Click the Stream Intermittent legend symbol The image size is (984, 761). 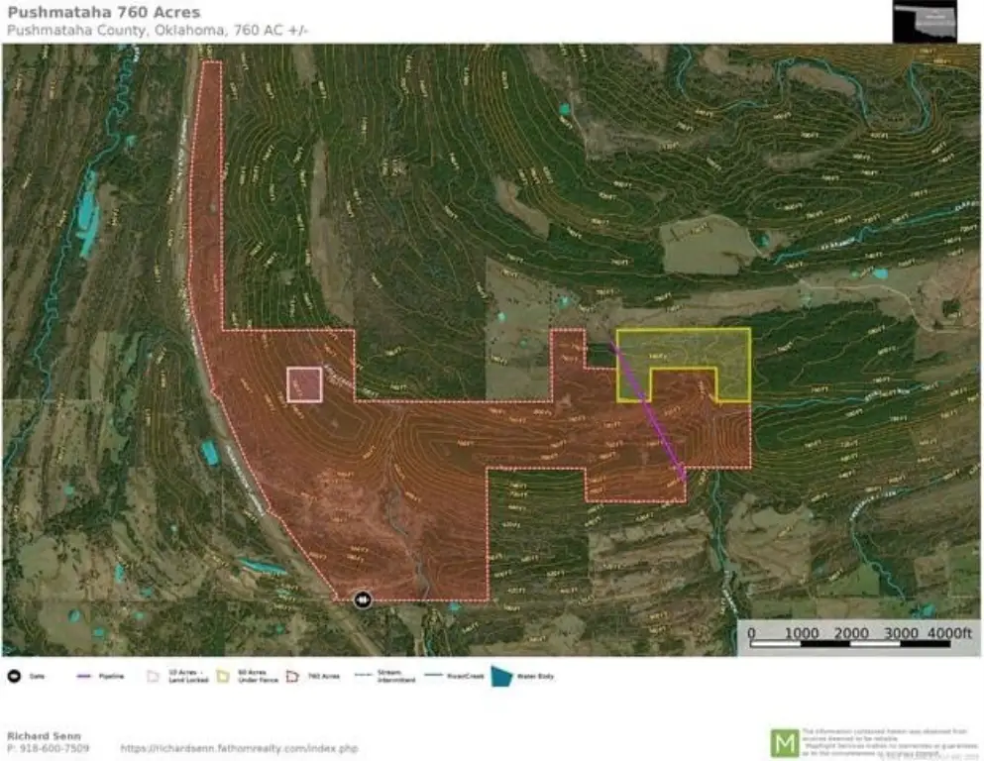click(x=363, y=677)
